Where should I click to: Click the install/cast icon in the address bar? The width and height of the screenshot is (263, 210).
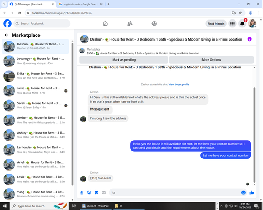click(x=234, y=13)
